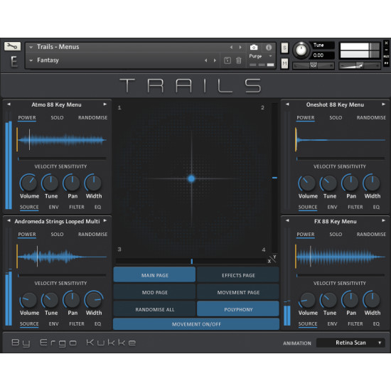Image resolution: width=391 pixels, height=391 pixels.
Task: Toggle the M mute button in header
Action: (284, 64)
